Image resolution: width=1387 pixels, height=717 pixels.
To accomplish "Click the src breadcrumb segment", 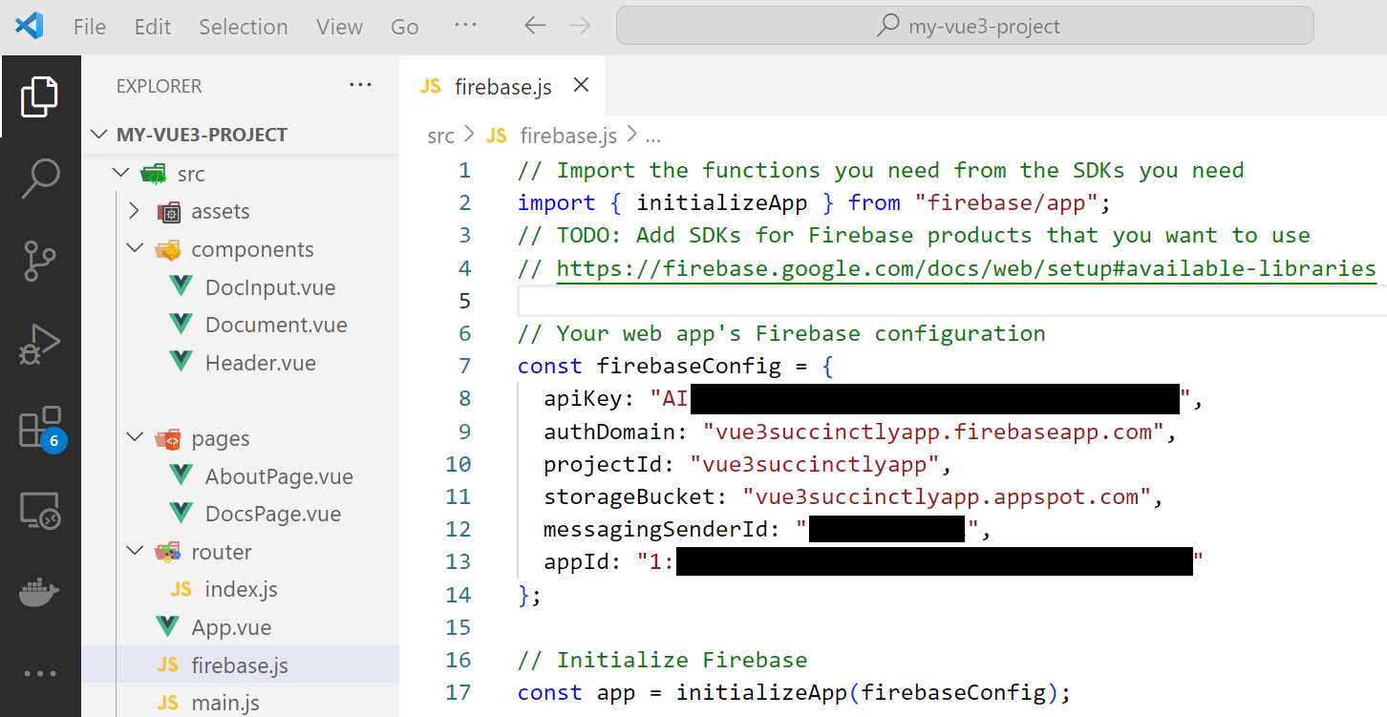I will pos(440,136).
